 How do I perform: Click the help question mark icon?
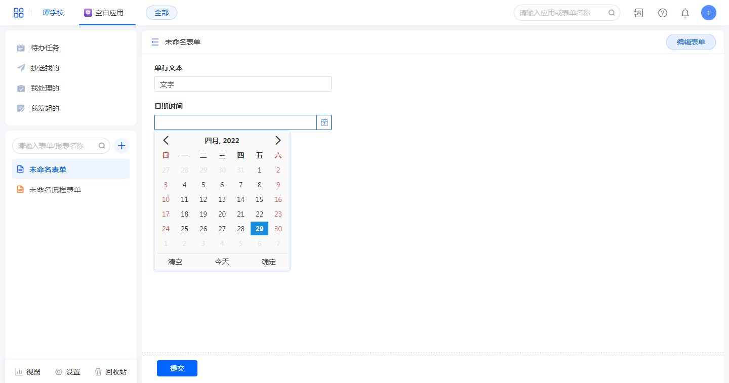pyautogui.click(x=662, y=13)
